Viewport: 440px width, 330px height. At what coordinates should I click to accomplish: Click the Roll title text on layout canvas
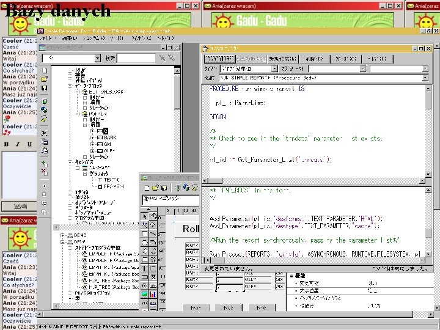pyautogui.click(x=191, y=229)
